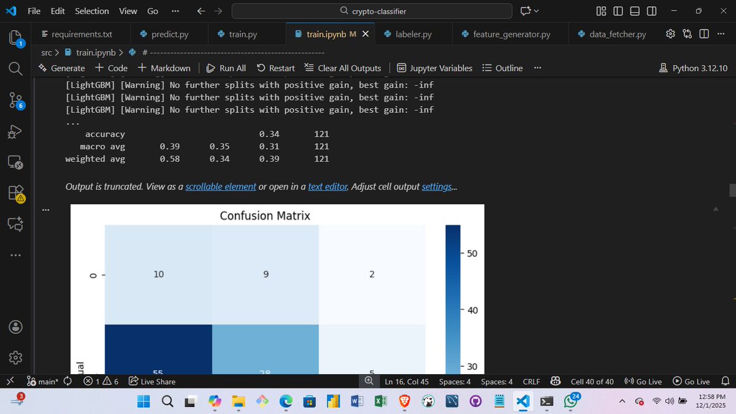Screen dimensions: 736x414
Task: Click the notifications bell in status bar
Action: coord(726,381)
